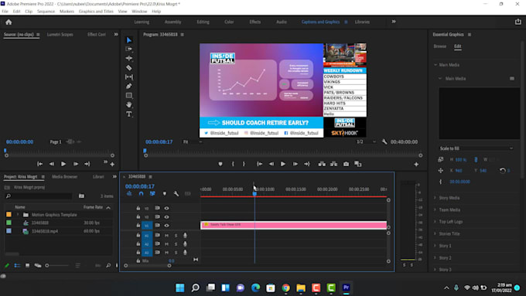Switch Project panel to icon view
The image size is (526, 296).
tap(27, 266)
